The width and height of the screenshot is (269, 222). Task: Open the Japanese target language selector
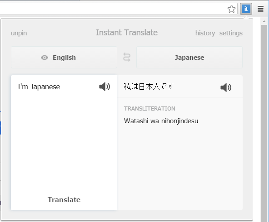[x=189, y=58]
